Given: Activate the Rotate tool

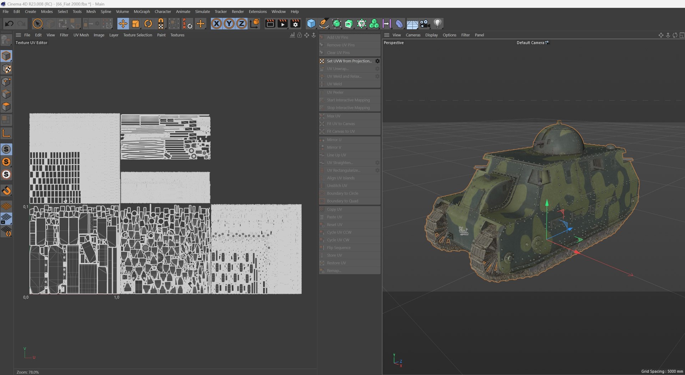Looking at the screenshot, I should (x=148, y=24).
